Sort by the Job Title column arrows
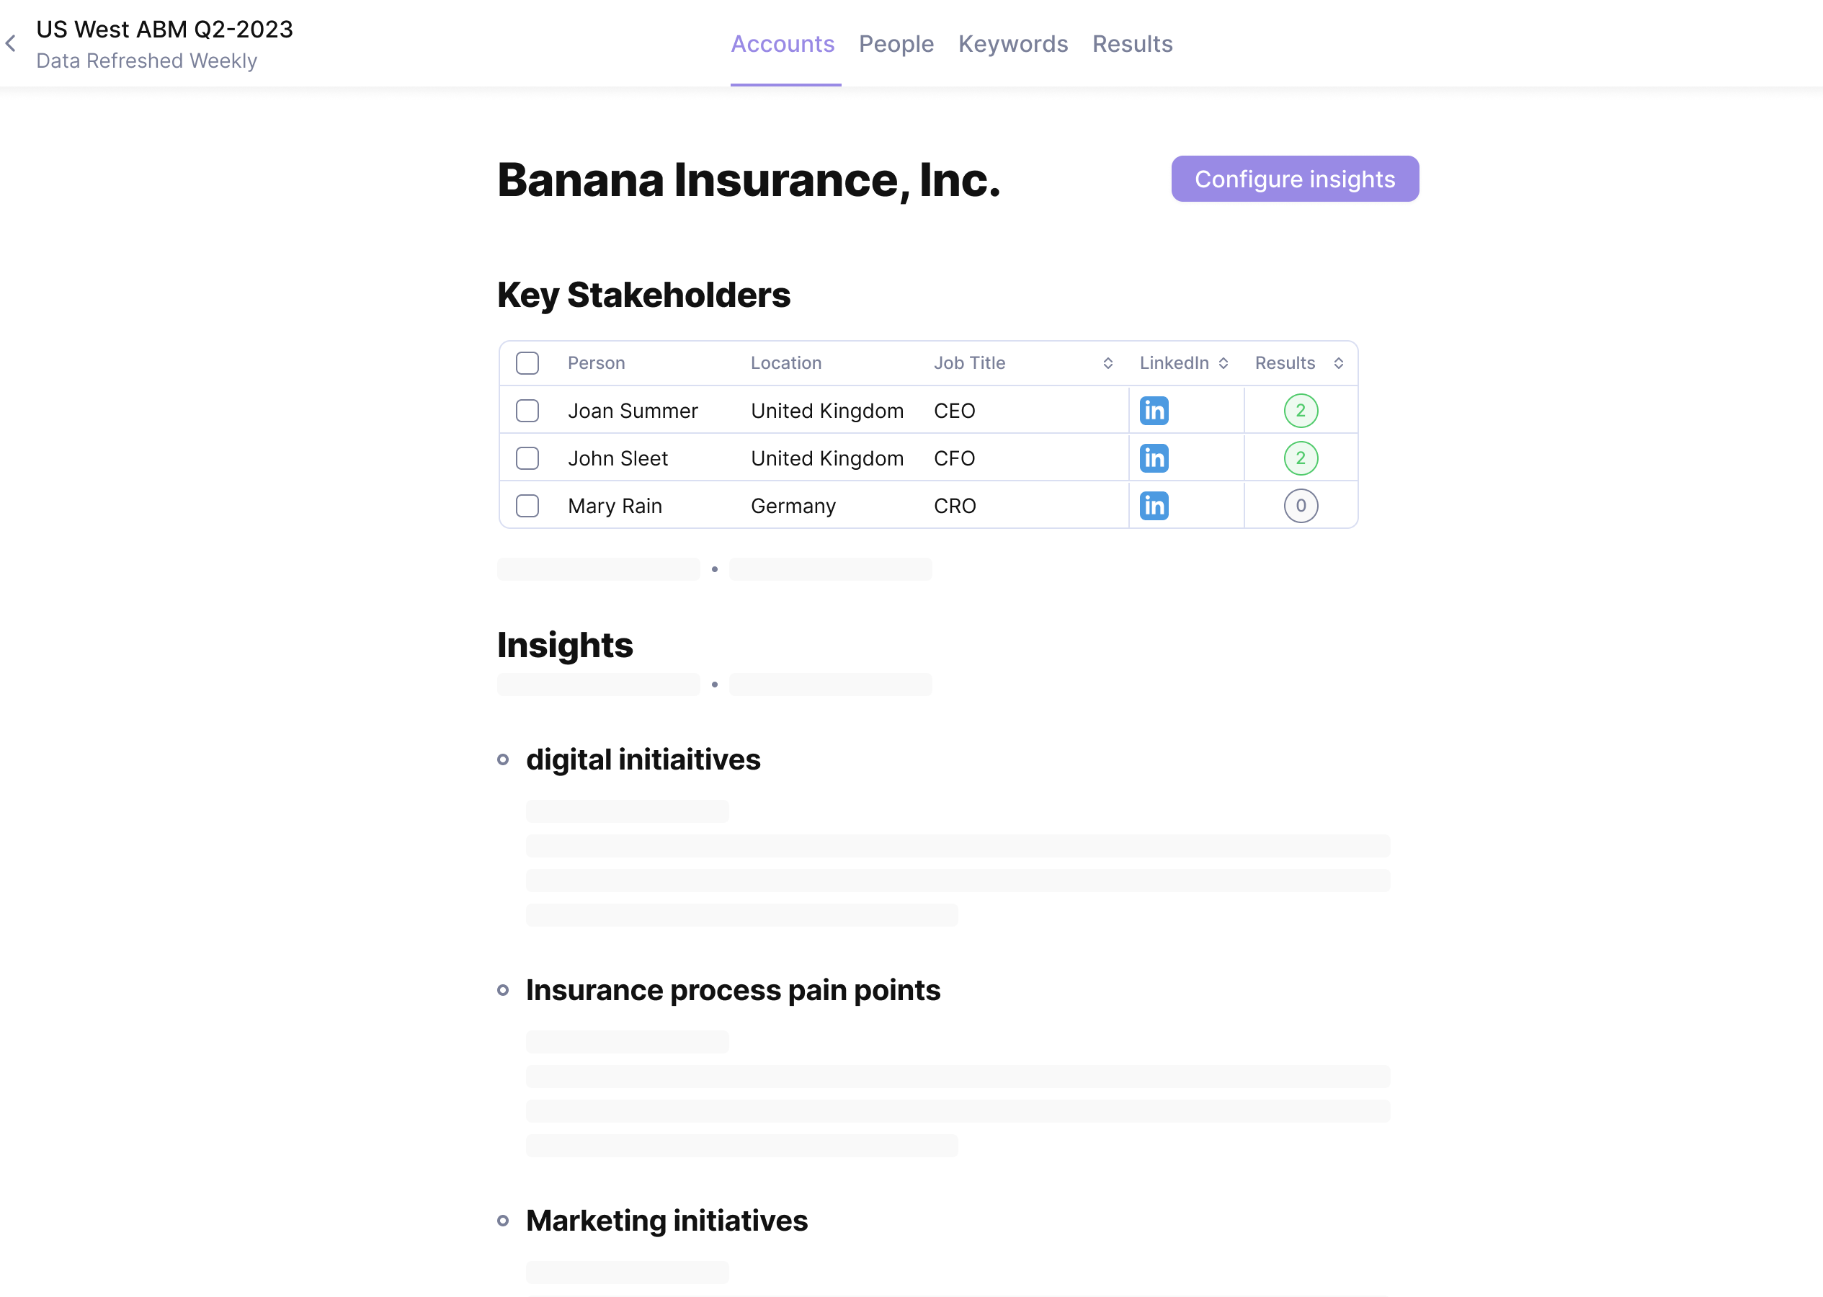The image size is (1823, 1297). click(x=1107, y=363)
